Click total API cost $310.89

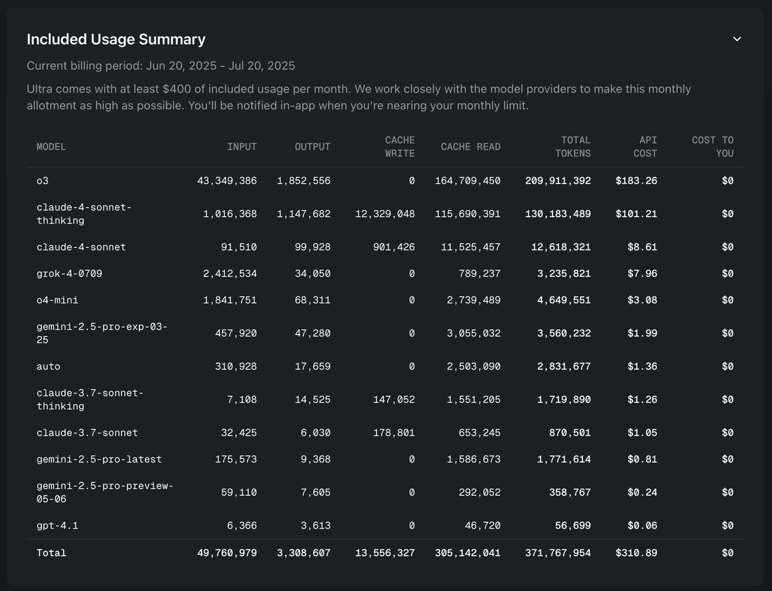[x=636, y=552]
